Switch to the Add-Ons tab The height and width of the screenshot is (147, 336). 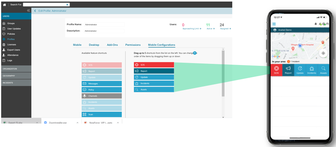pos(112,45)
